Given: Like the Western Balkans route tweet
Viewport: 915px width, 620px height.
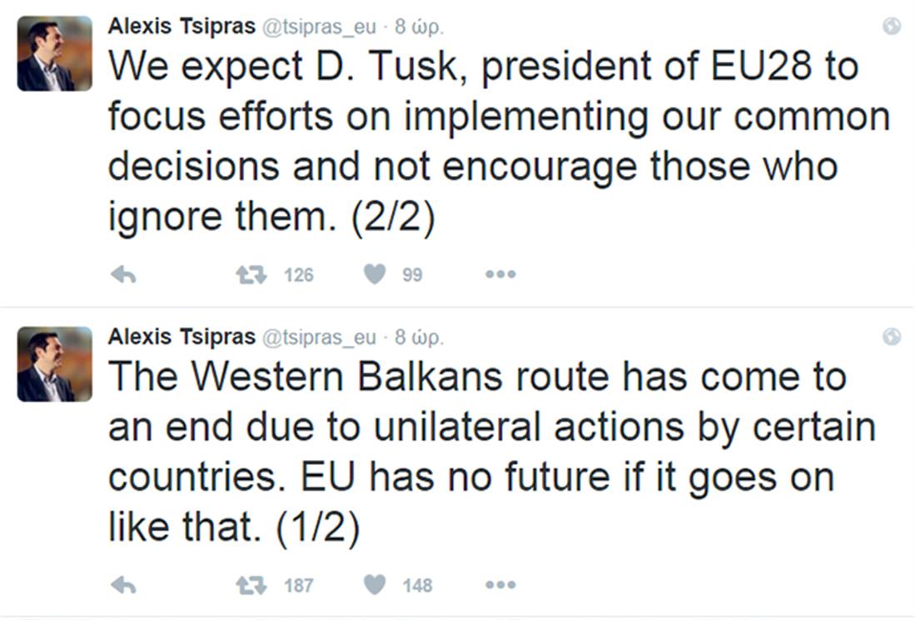Looking at the screenshot, I should [375, 584].
